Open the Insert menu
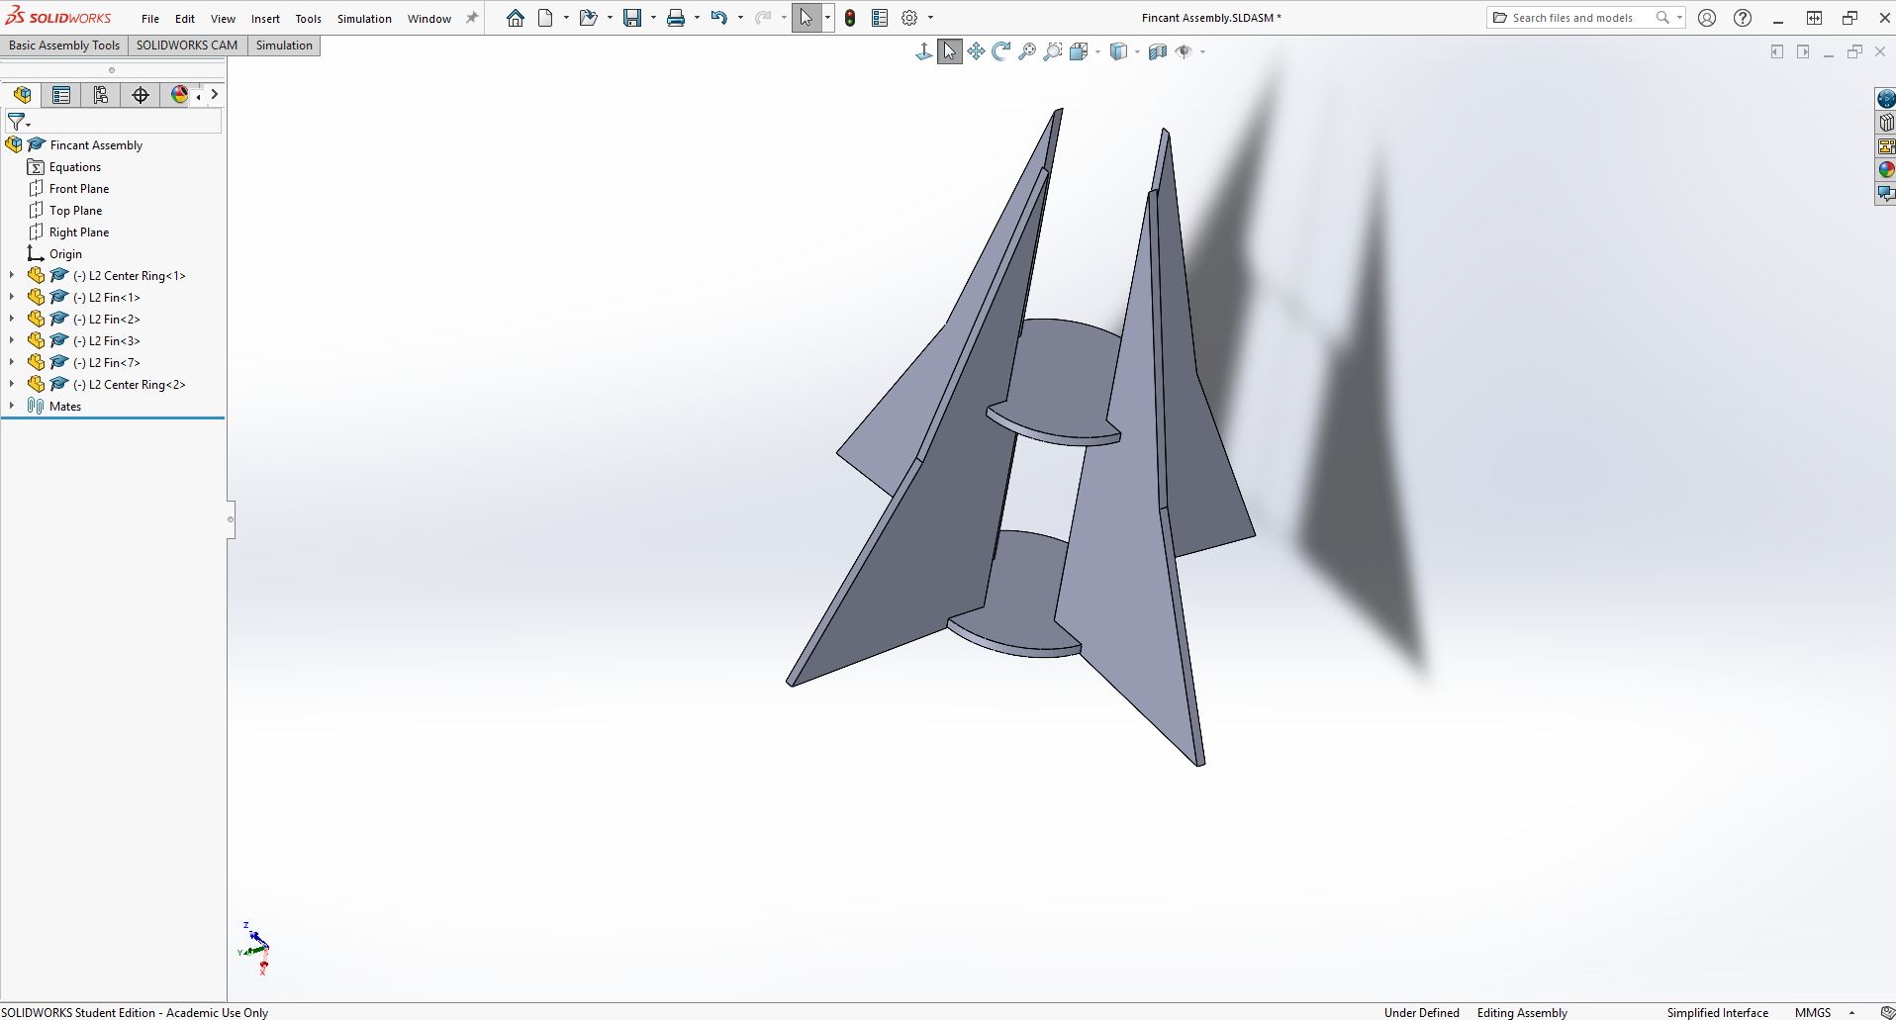 click(x=265, y=19)
